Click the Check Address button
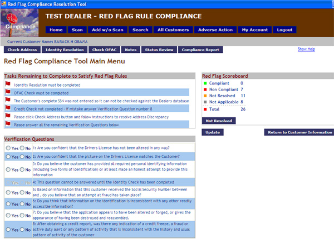The height and width of the screenshot is (239, 334). (x=22, y=50)
